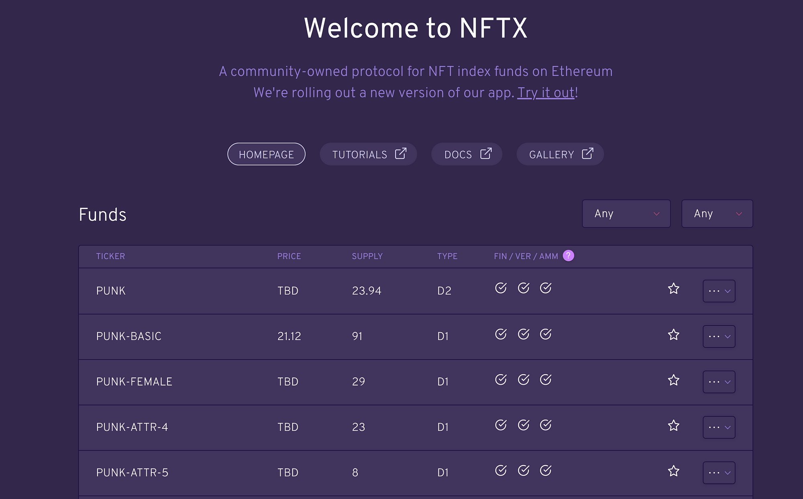
Task: Select the PUNK-BASIC ticker name
Action: (x=129, y=336)
